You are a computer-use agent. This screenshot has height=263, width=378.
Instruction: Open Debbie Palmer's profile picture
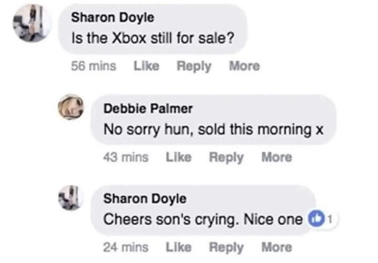71,107
